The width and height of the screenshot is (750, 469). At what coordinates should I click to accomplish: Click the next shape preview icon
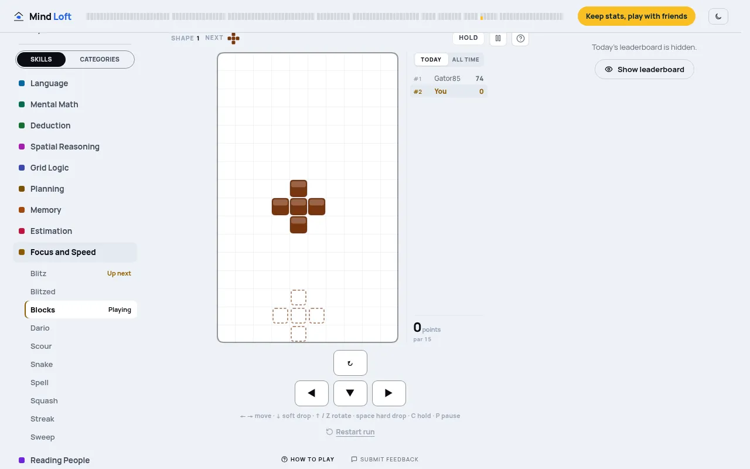tap(234, 39)
